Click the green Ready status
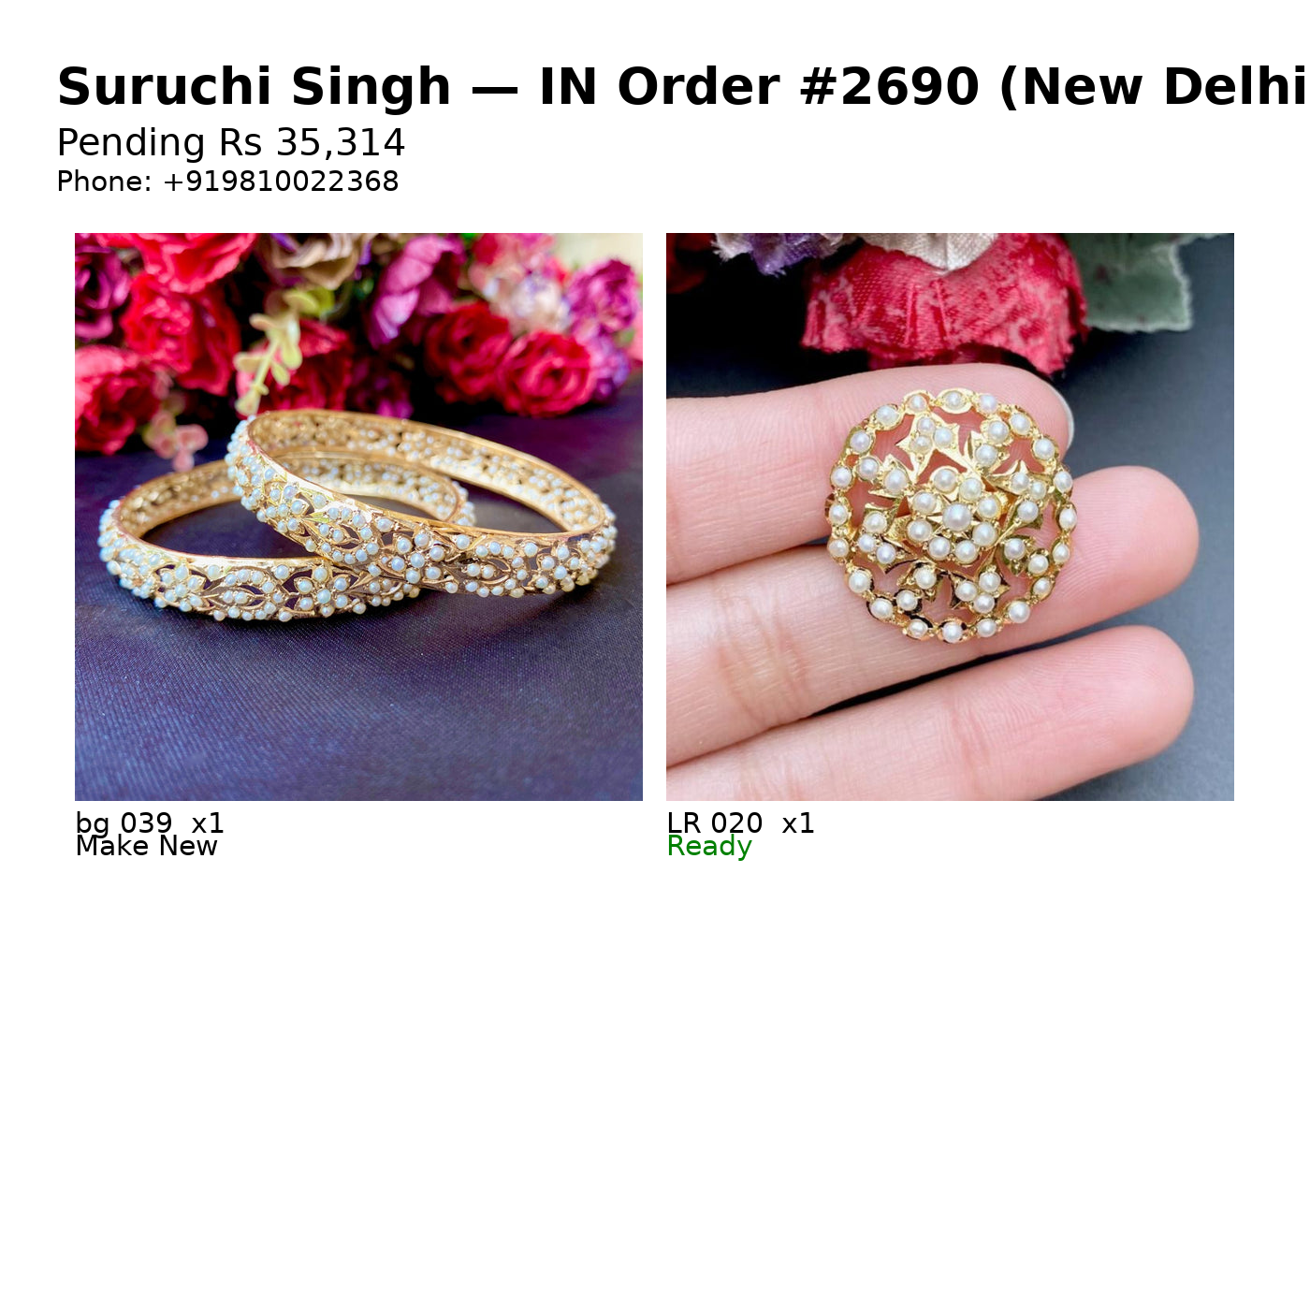The height and width of the screenshot is (1310, 1310). pos(709,847)
